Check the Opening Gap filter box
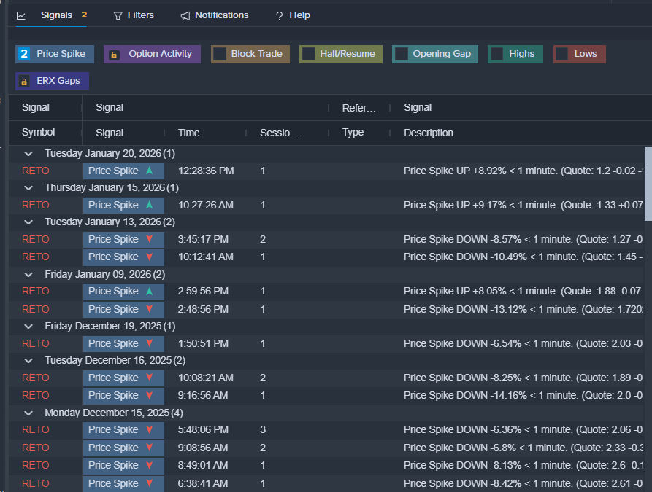Screen dimensions: 652x492 [x=401, y=54]
